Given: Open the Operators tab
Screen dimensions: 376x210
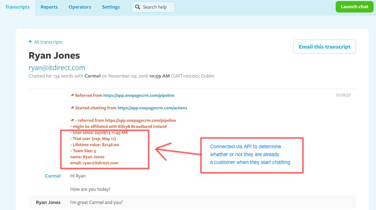Looking at the screenshot, I should (80, 7).
